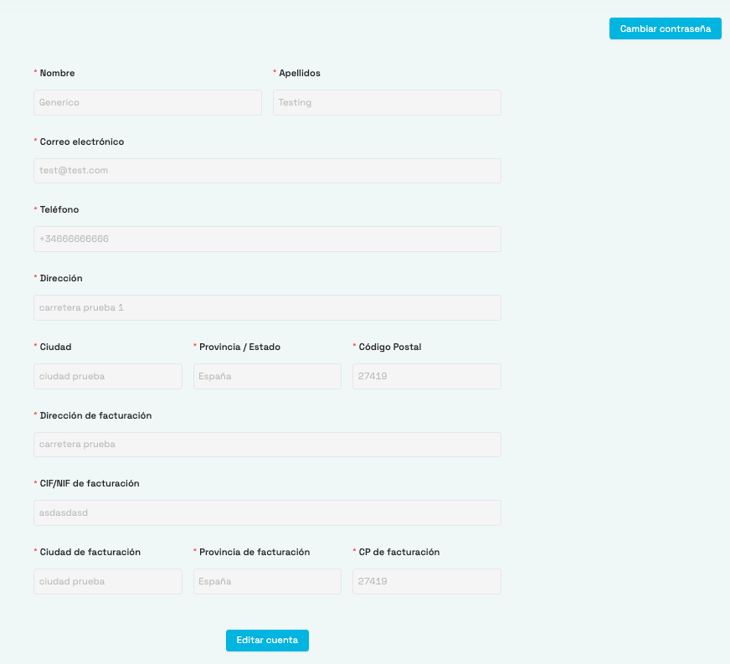The image size is (730, 664).
Task: Click the Provincia de facturación input field
Action: (267, 581)
